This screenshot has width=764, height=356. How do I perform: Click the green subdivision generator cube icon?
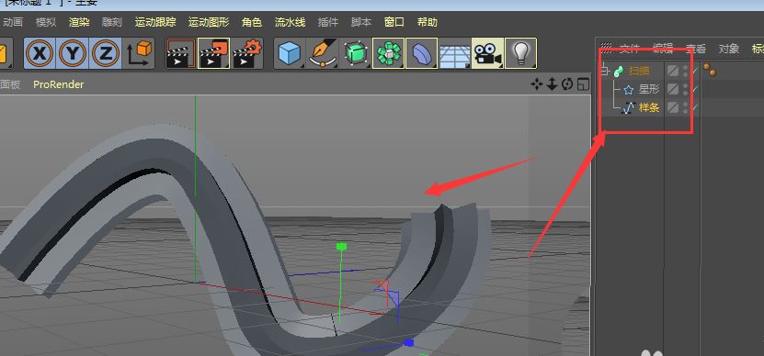(x=355, y=53)
